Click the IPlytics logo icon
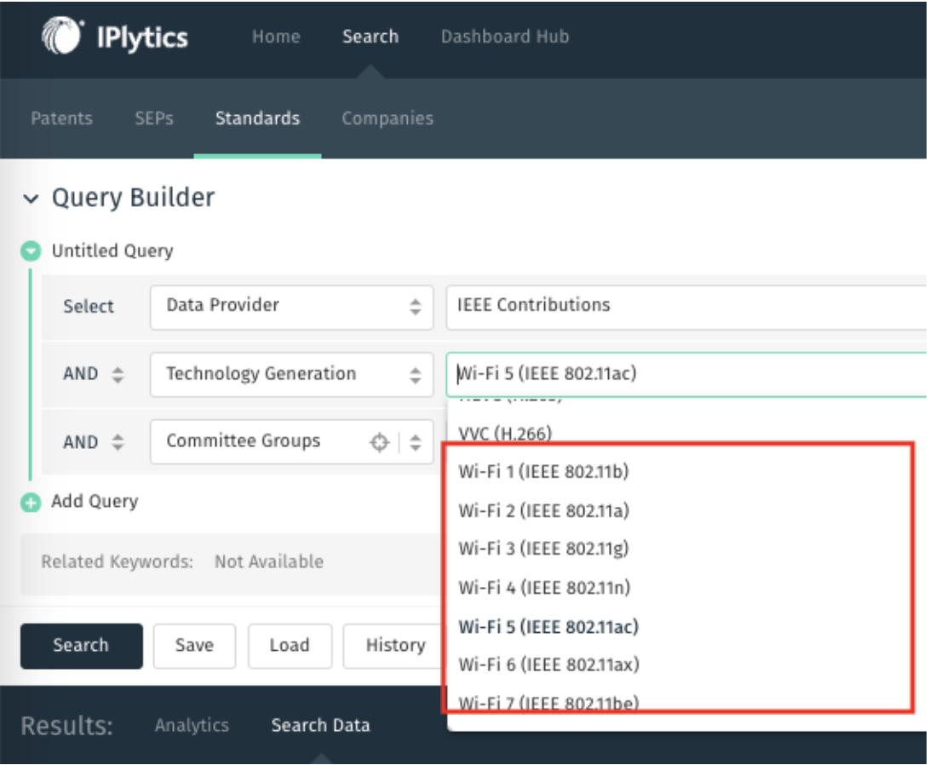This screenshot has height=765, width=930. coord(61,36)
